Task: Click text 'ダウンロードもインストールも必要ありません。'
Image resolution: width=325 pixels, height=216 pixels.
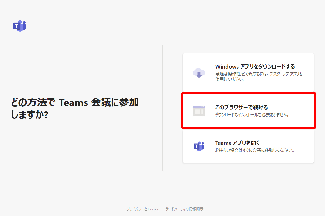Action: (x=252, y=114)
